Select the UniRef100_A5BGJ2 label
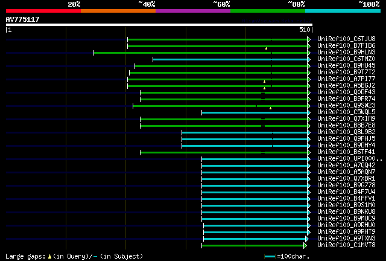The width and height of the screenshot is (386, 261). pyautogui.click(x=346, y=86)
